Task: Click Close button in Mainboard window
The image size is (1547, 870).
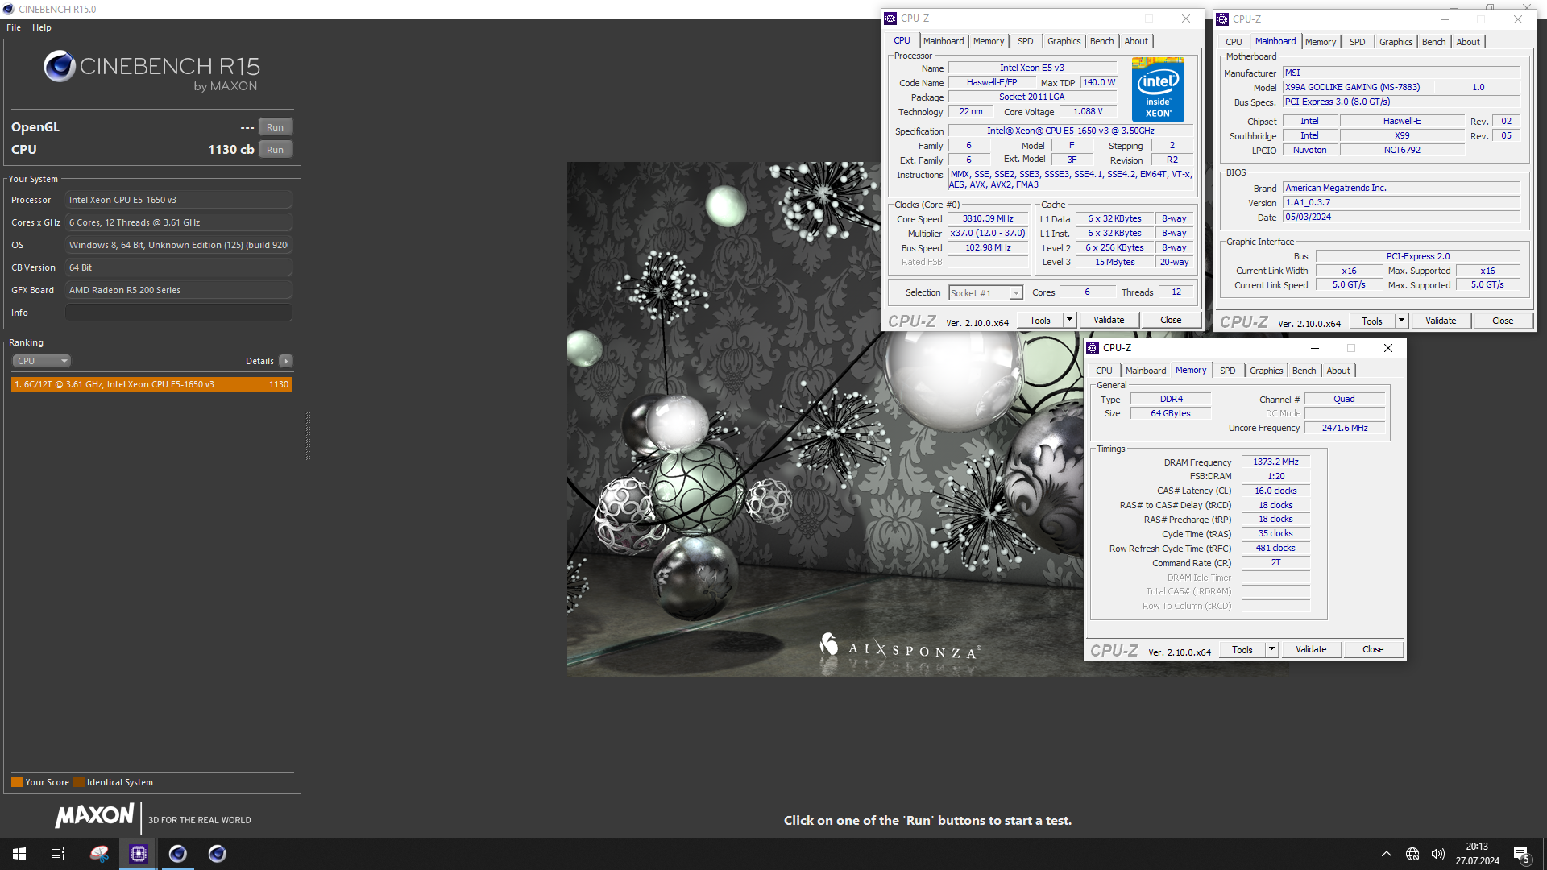Action: [1503, 321]
